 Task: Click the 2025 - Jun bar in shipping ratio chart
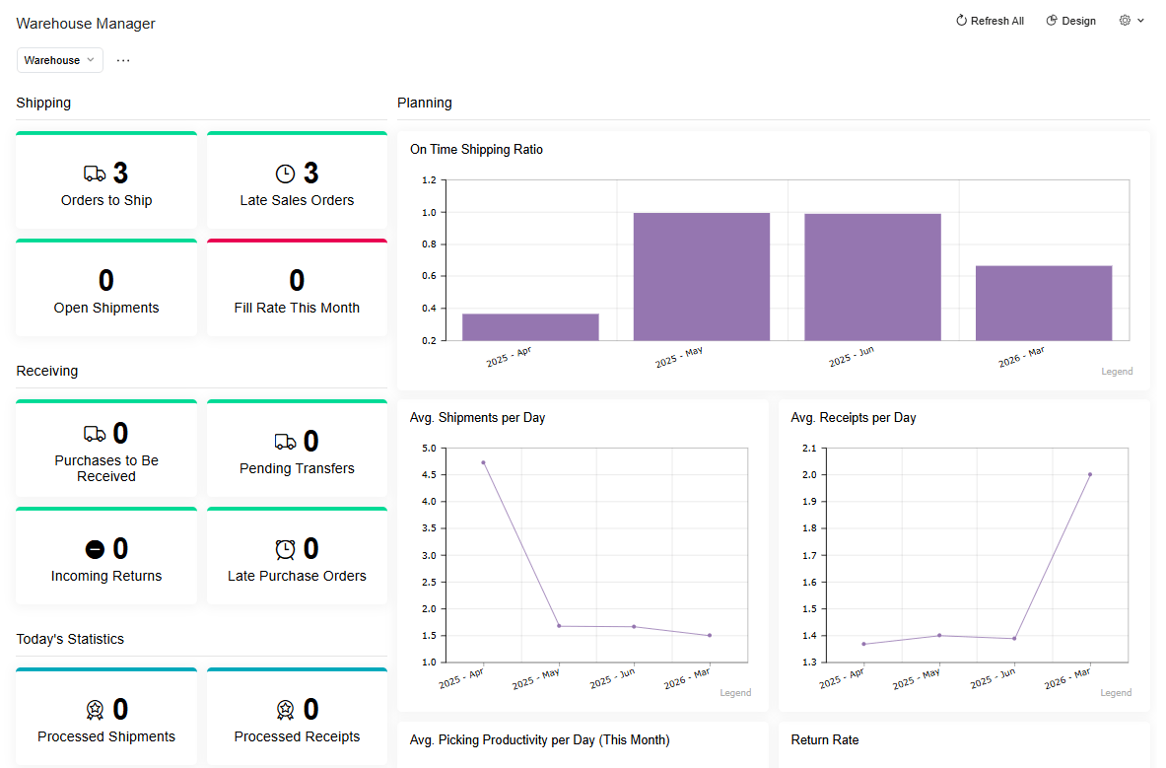872,277
